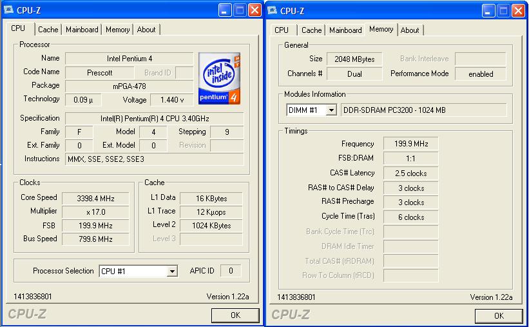This screenshot has height=327, width=529.
Task: Click the Instructions field MMX, SSE, SSE2, SSE3
Action: pos(155,159)
